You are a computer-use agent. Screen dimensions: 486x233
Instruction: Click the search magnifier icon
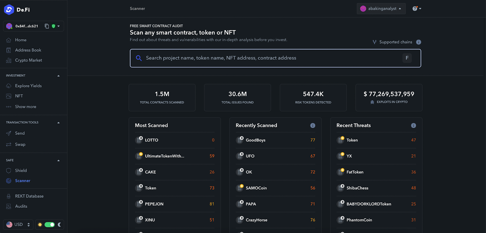pyautogui.click(x=139, y=58)
